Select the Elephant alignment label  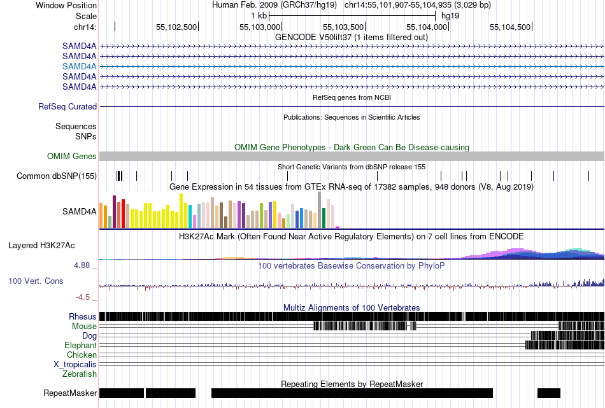point(80,345)
